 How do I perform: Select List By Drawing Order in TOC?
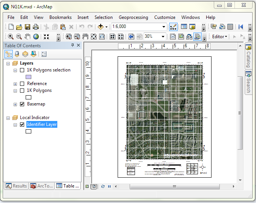point(9,54)
